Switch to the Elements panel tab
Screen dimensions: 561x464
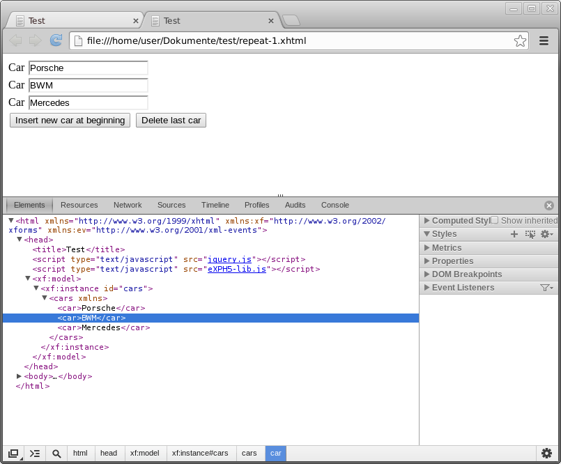29,206
